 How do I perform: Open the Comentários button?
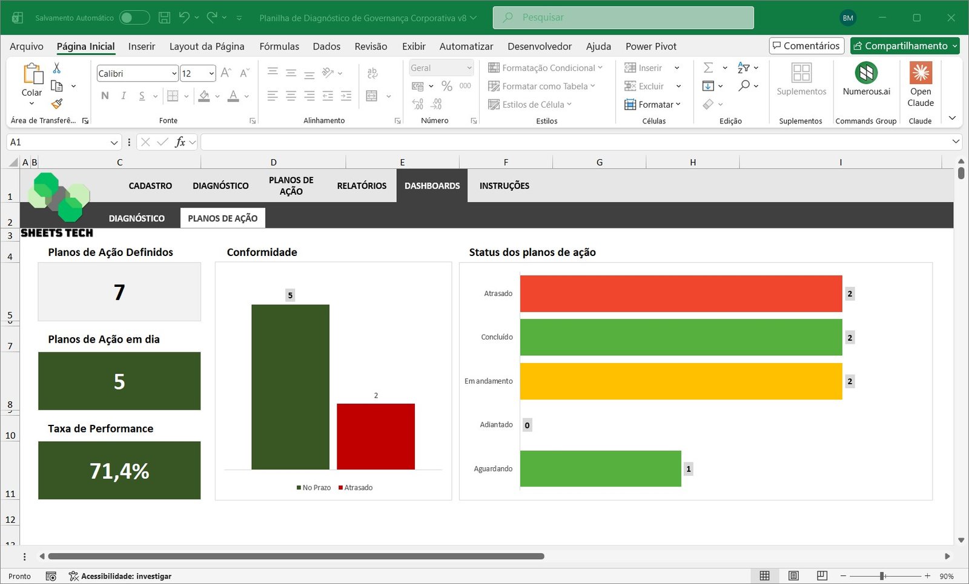[806, 46]
